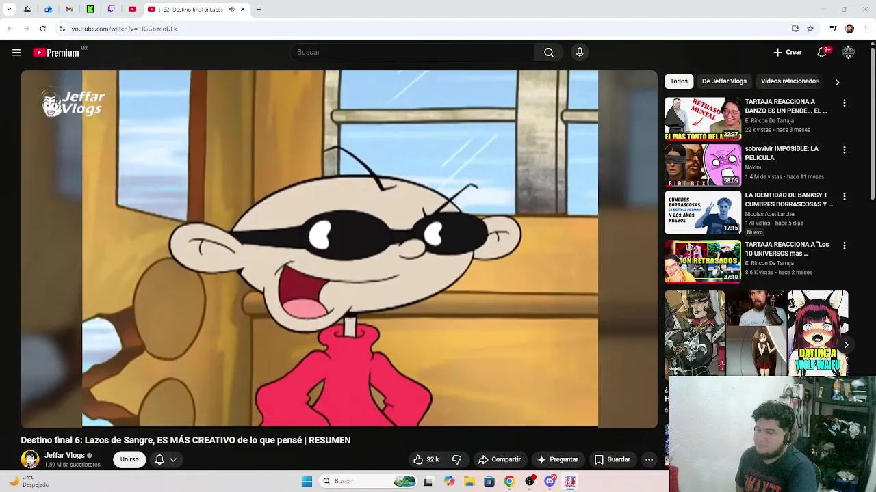Open Jeffar Vlogs channel avatar

point(30,459)
